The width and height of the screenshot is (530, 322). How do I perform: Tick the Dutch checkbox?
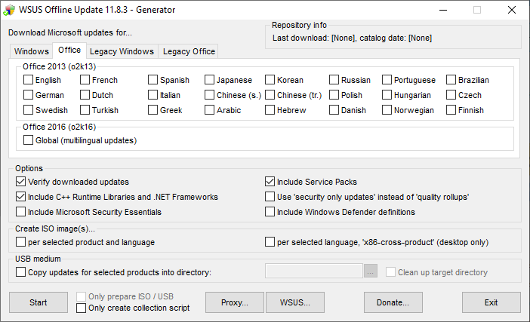click(x=85, y=95)
